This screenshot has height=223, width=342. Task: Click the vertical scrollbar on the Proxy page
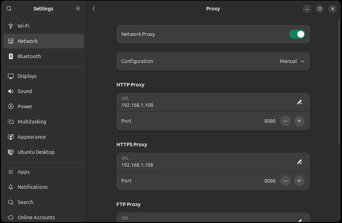(x=339, y=82)
